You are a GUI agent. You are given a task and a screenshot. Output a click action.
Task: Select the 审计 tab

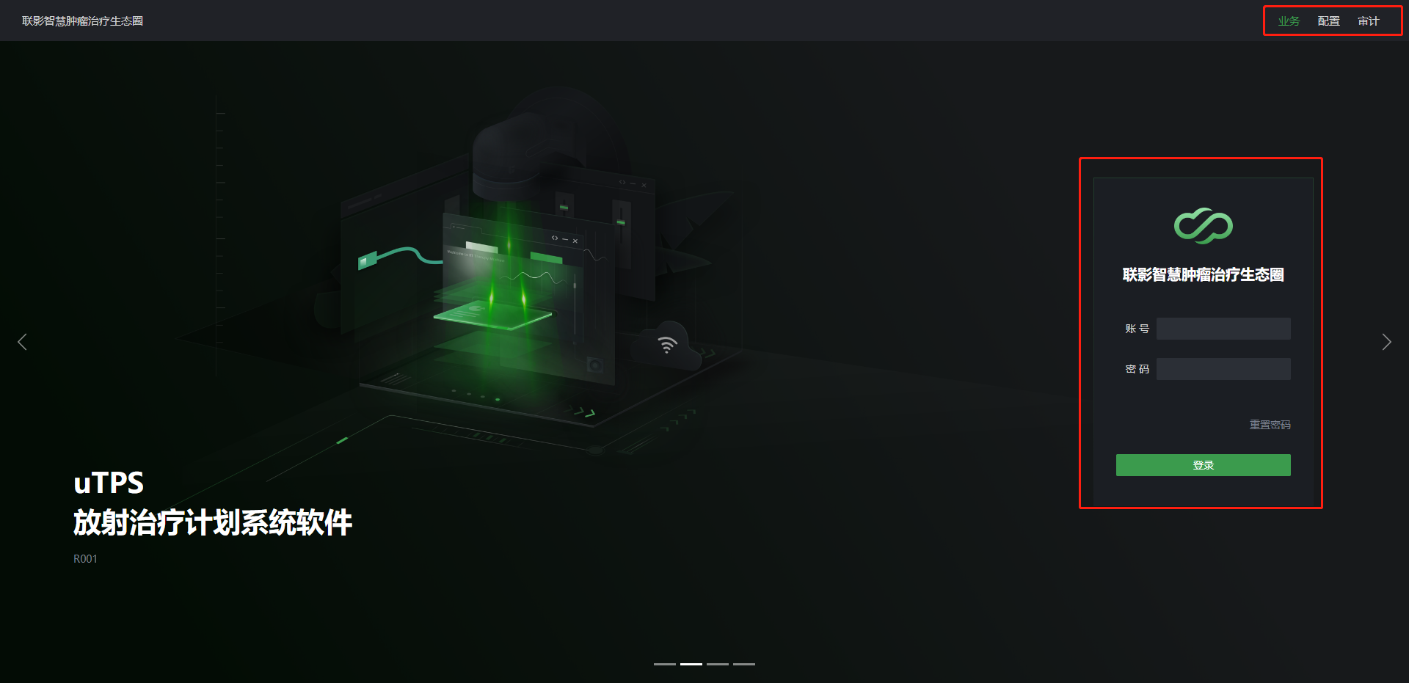coord(1368,21)
